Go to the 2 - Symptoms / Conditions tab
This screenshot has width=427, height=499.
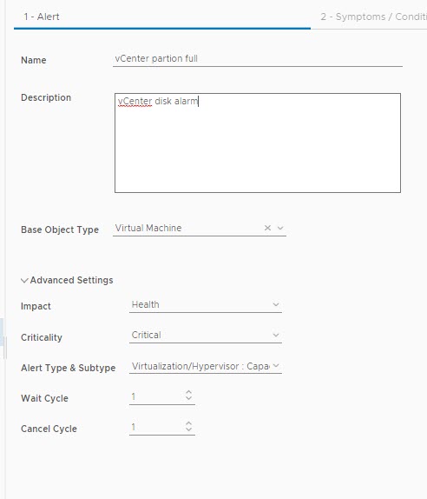373,17
